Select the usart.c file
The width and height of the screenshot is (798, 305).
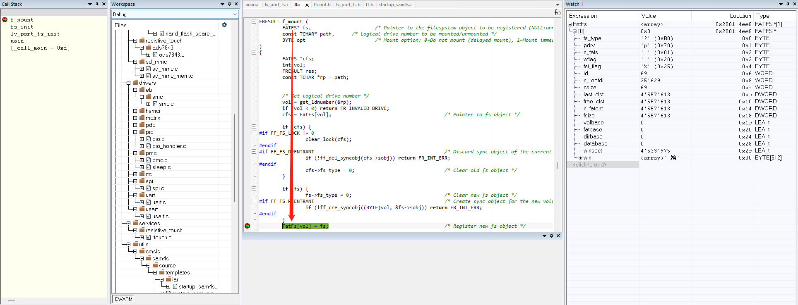point(160,217)
